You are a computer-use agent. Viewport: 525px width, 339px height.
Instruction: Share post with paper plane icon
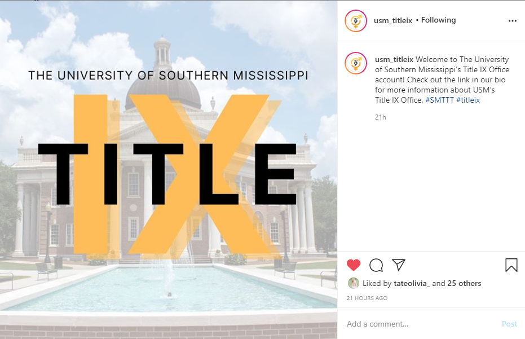[399, 265]
